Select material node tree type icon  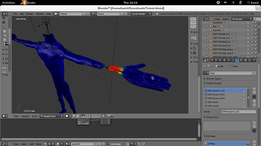point(46,144)
